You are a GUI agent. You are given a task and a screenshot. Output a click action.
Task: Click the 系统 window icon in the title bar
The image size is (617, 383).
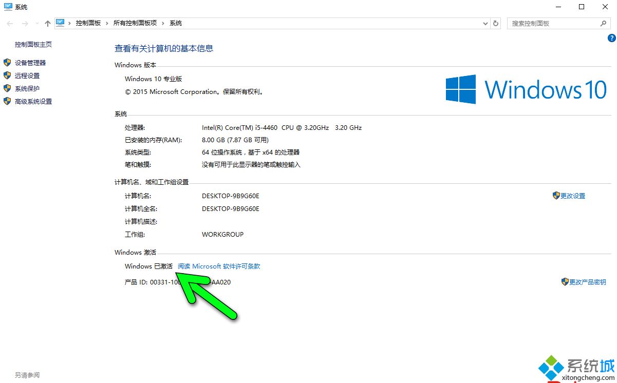pyautogui.click(x=8, y=7)
